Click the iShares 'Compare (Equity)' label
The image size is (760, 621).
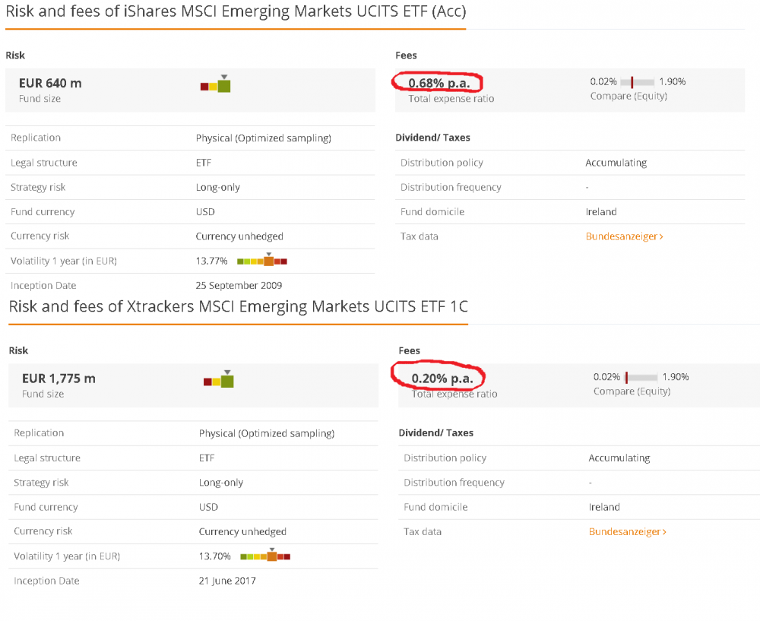[629, 96]
